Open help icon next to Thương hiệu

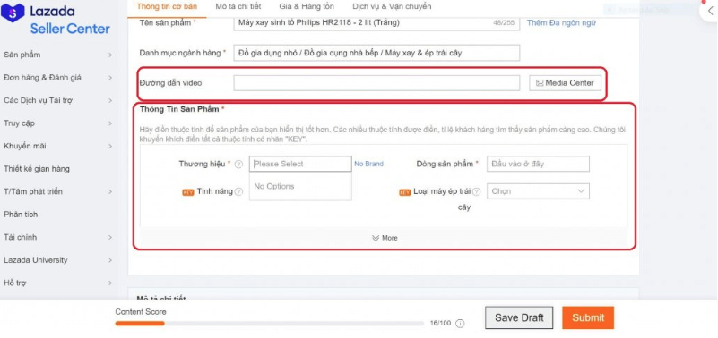(x=238, y=165)
